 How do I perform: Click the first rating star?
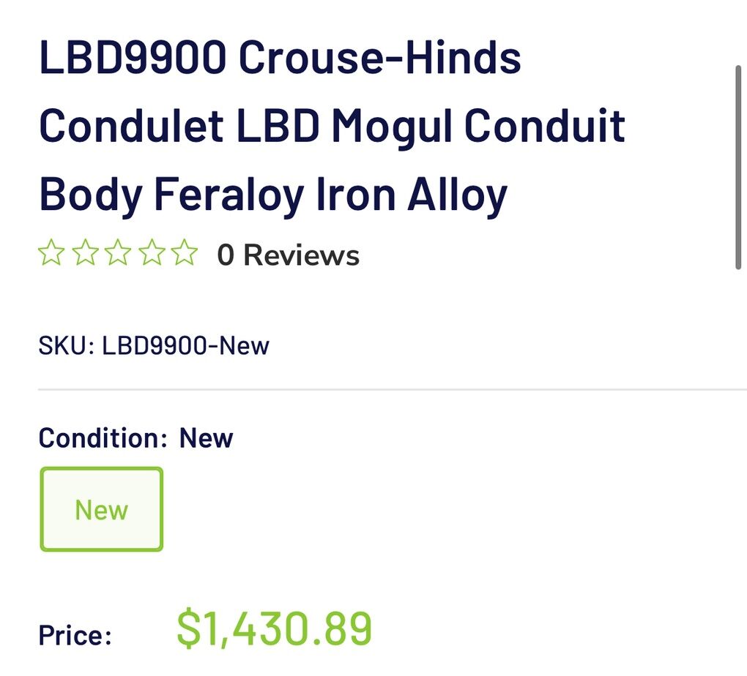point(51,254)
